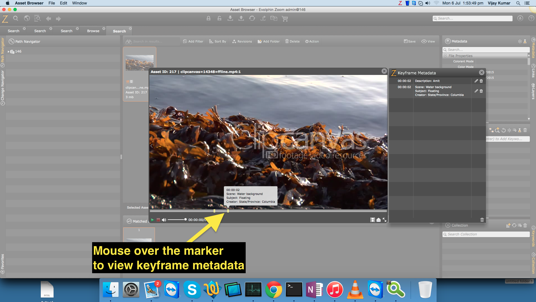
Task: Open the Change Navigator side tab
Action: [x=3, y=88]
